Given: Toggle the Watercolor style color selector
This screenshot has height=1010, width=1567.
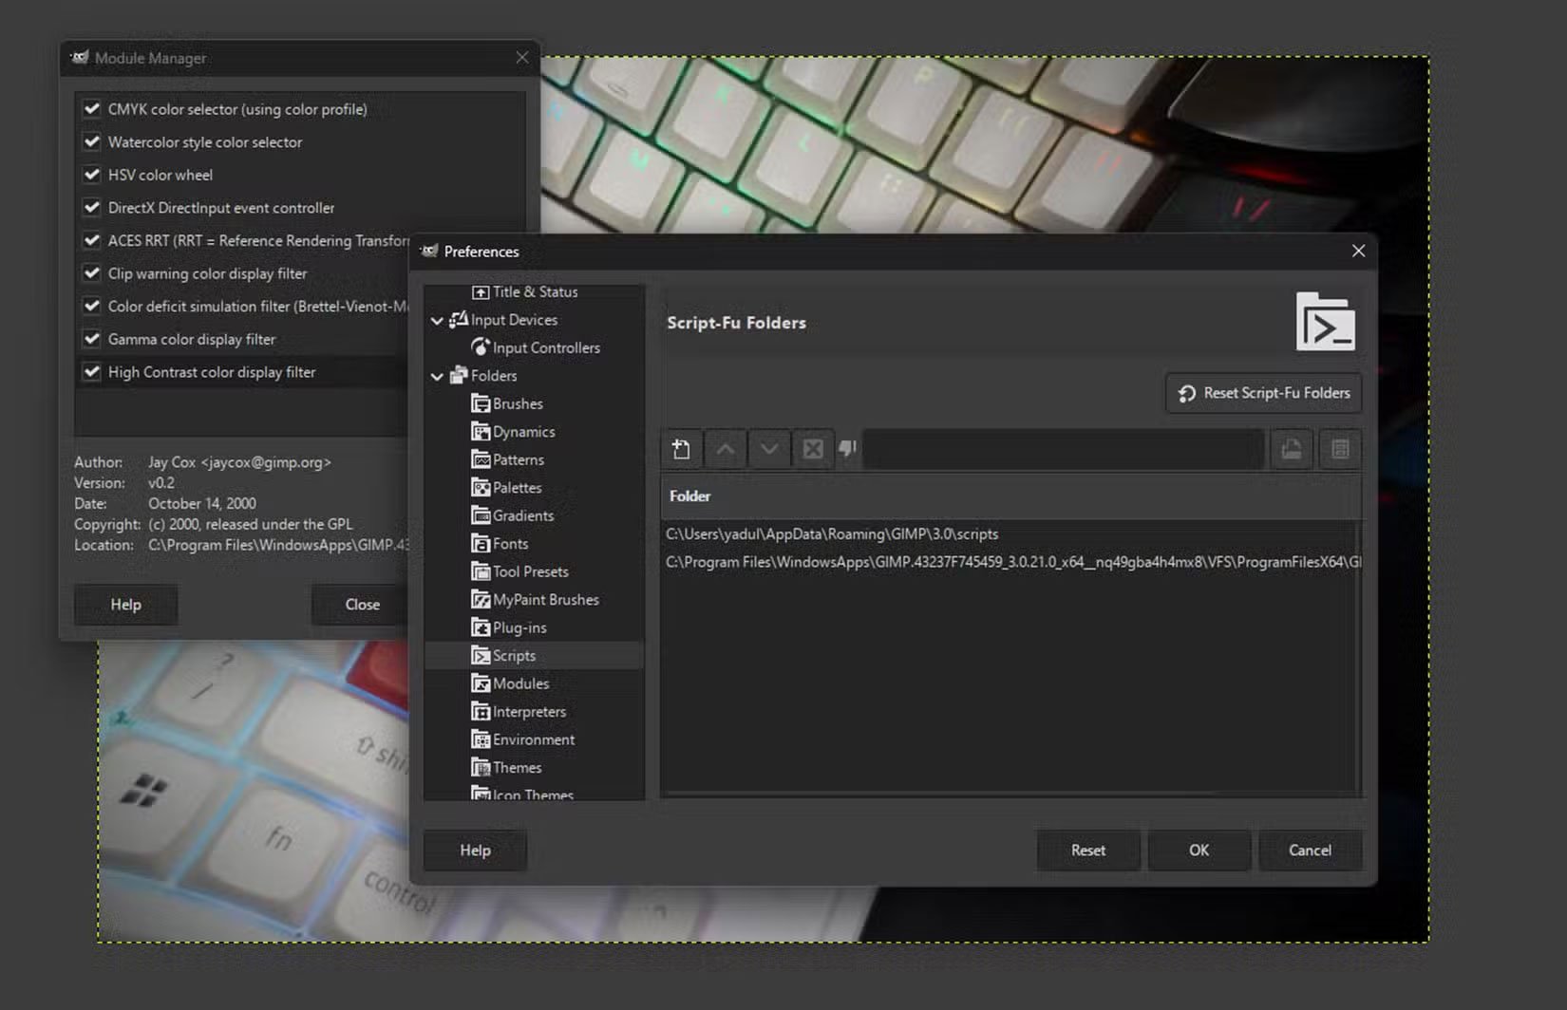Looking at the screenshot, I should (x=91, y=141).
